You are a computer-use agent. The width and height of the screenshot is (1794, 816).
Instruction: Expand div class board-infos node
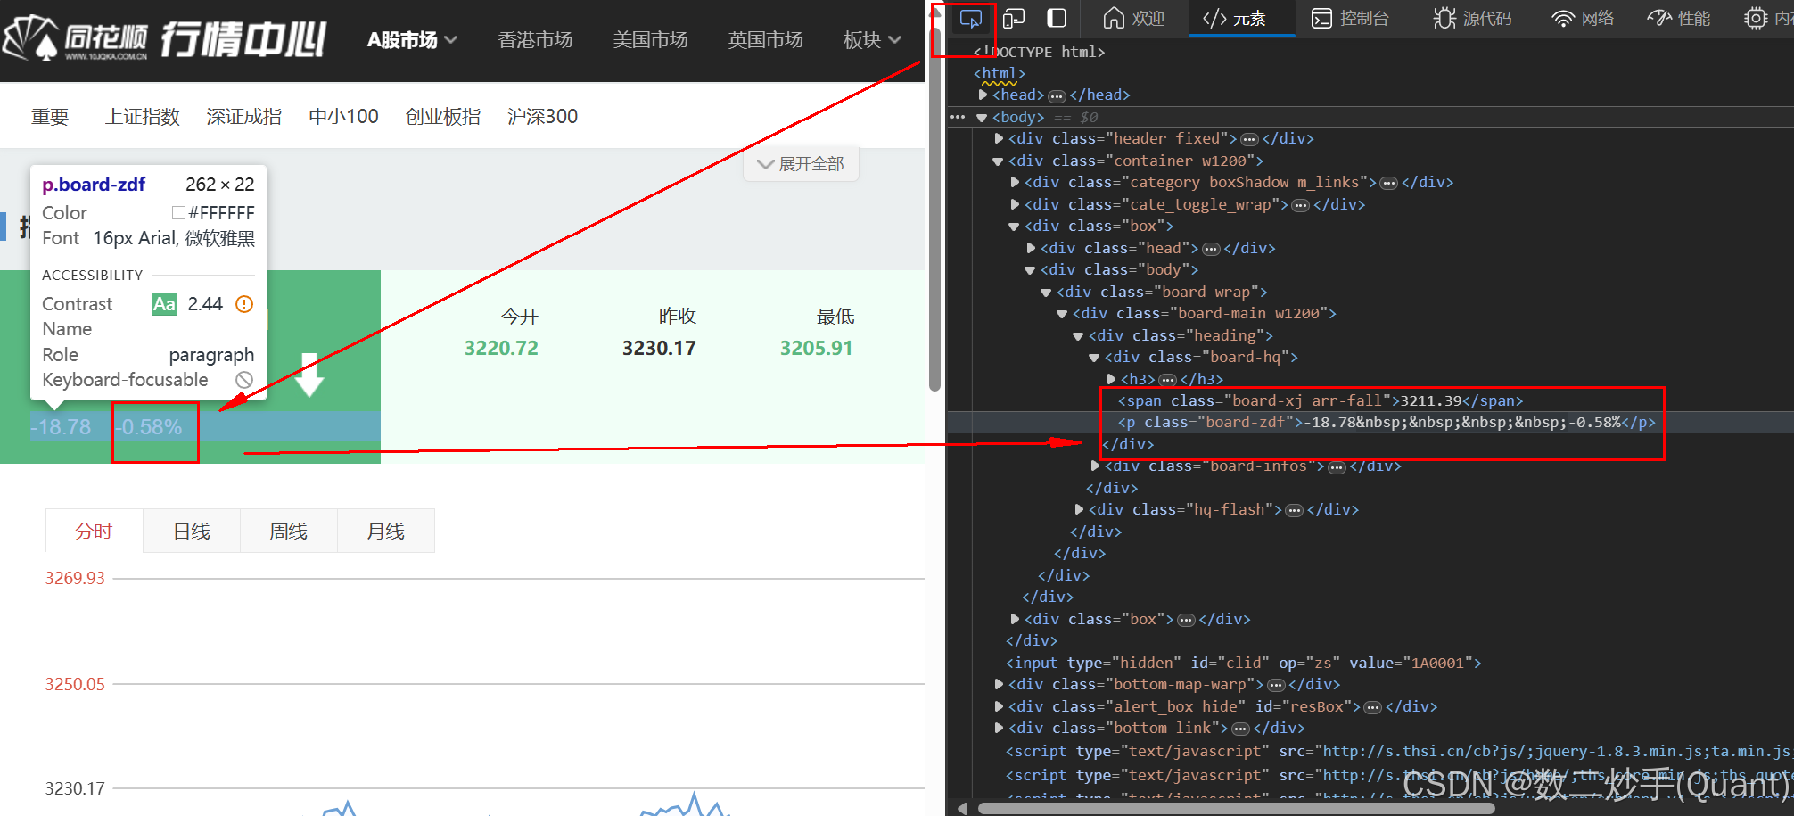click(x=1095, y=466)
